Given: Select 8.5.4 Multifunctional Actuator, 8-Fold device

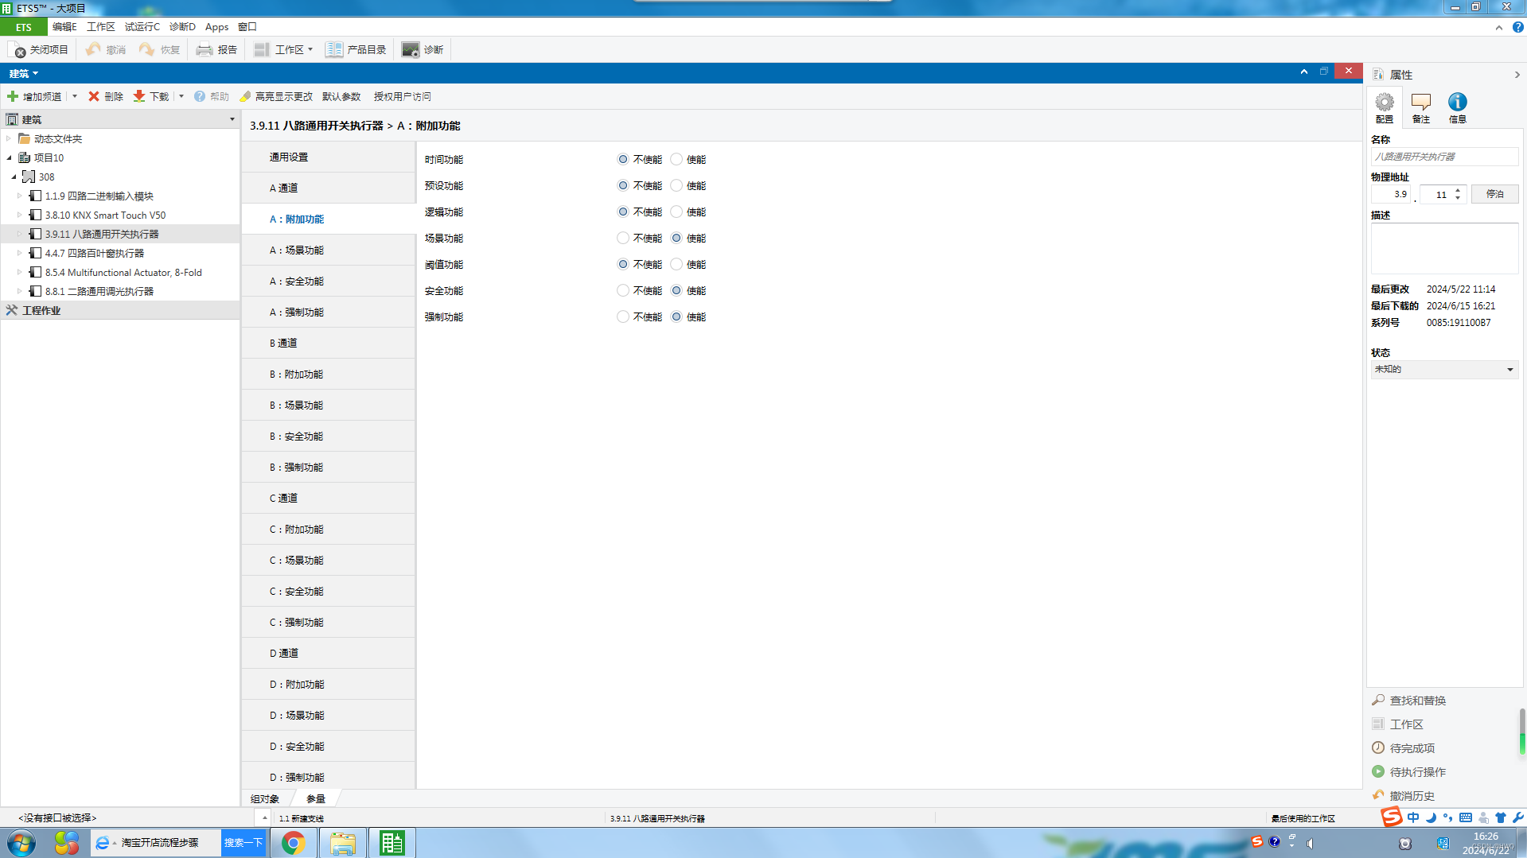Looking at the screenshot, I should coord(123,272).
